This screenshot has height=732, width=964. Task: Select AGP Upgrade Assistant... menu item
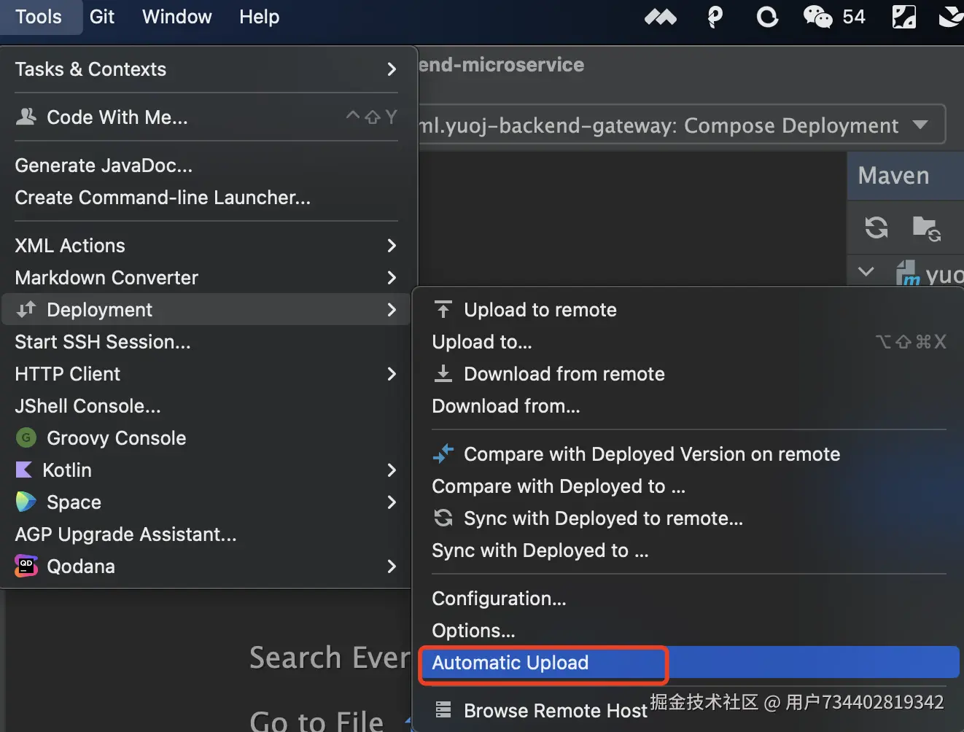pos(206,534)
